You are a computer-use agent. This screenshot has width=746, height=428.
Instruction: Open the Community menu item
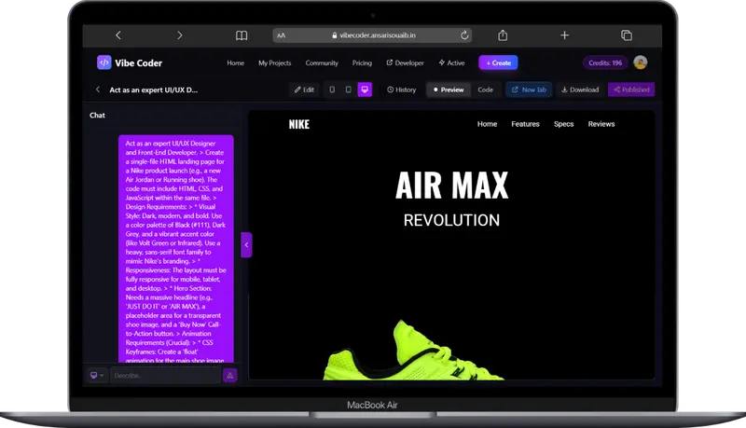322,62
